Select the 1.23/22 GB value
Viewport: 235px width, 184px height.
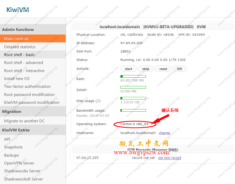(x=130, y=102)
